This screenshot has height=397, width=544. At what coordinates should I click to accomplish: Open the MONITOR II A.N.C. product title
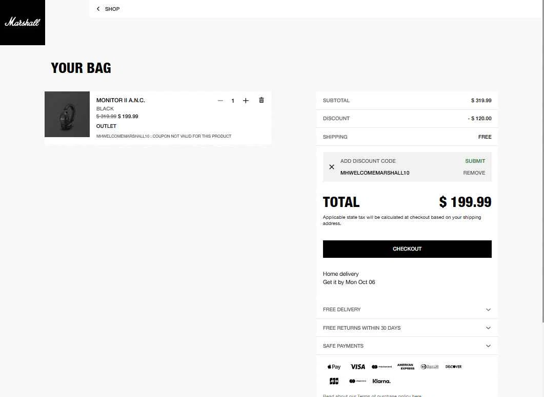click(120, 100)
